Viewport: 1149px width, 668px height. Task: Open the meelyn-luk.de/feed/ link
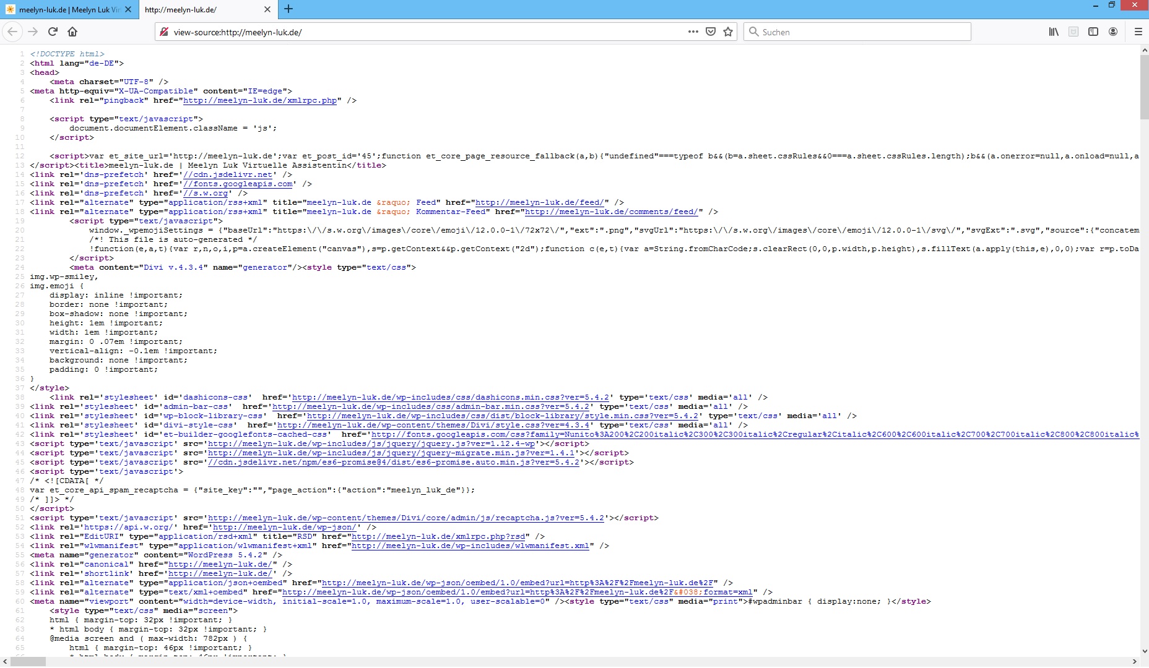point(540,202)
